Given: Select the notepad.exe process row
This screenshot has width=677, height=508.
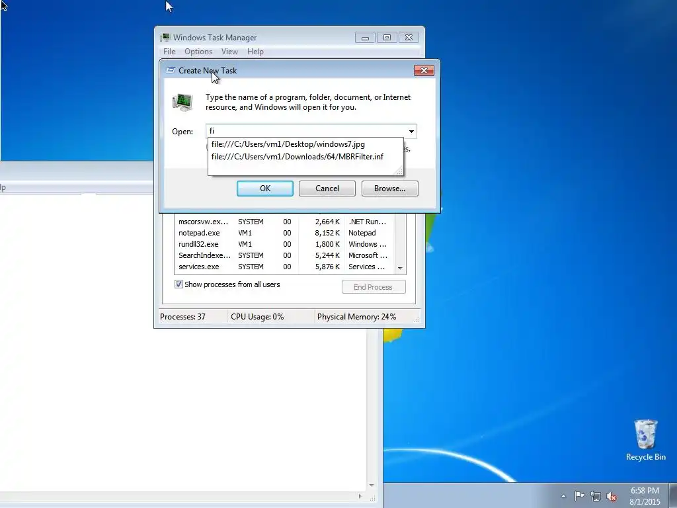Looking at the screenshot, I should tap(285, 233).
